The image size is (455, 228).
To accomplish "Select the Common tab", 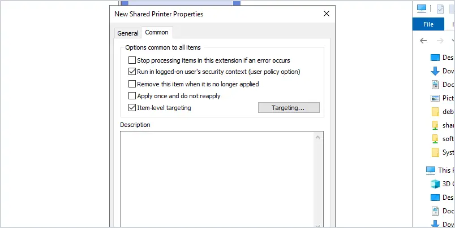I will click(157, 32).
